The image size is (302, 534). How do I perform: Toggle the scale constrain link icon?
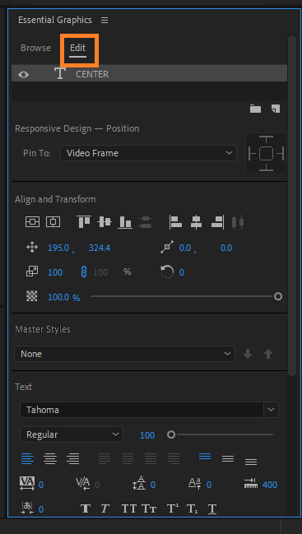(x=83, y=272)
